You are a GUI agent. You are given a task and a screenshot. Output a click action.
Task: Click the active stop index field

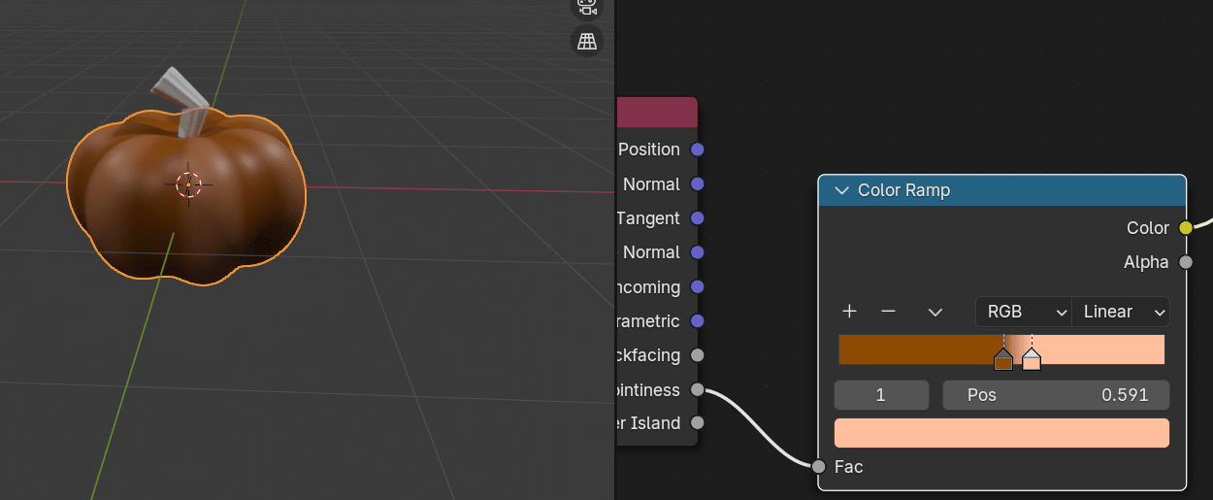(x=881, y=395)
